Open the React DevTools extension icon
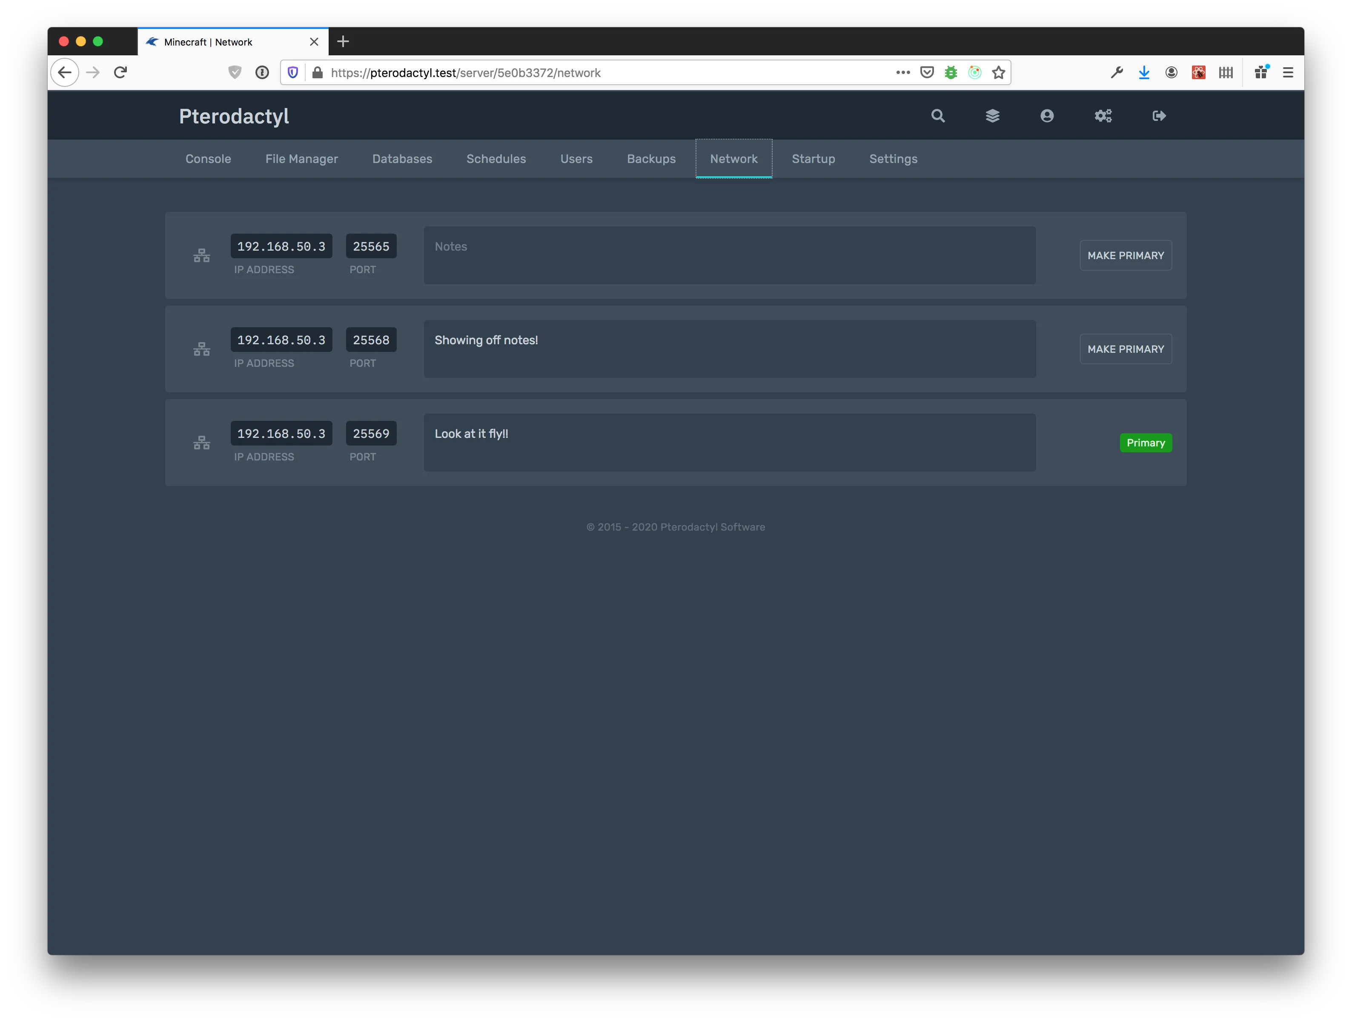 [1199, 72]
